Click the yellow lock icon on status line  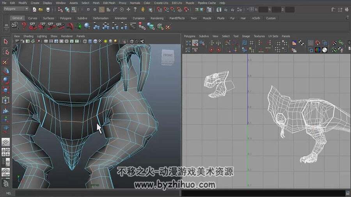tap(143, 9)
